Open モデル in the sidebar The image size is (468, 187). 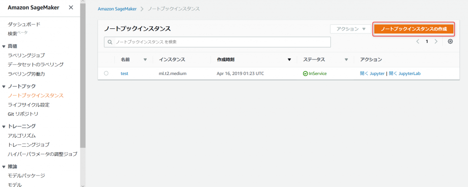coord(15,185)
